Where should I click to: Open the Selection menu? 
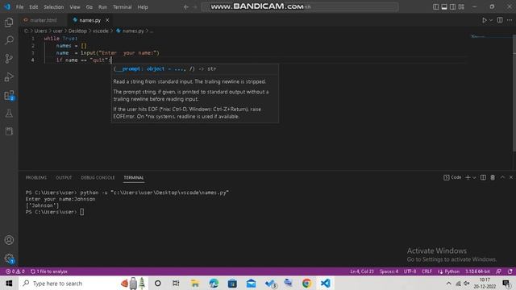(x=54, y=7)
